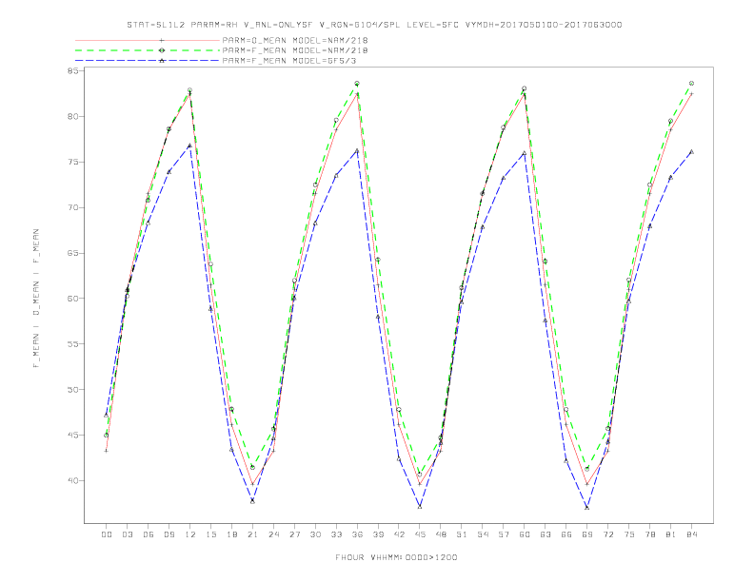Click the x-axis tick label 63
This screenshot has height=582, width=754.
[546, 534]
